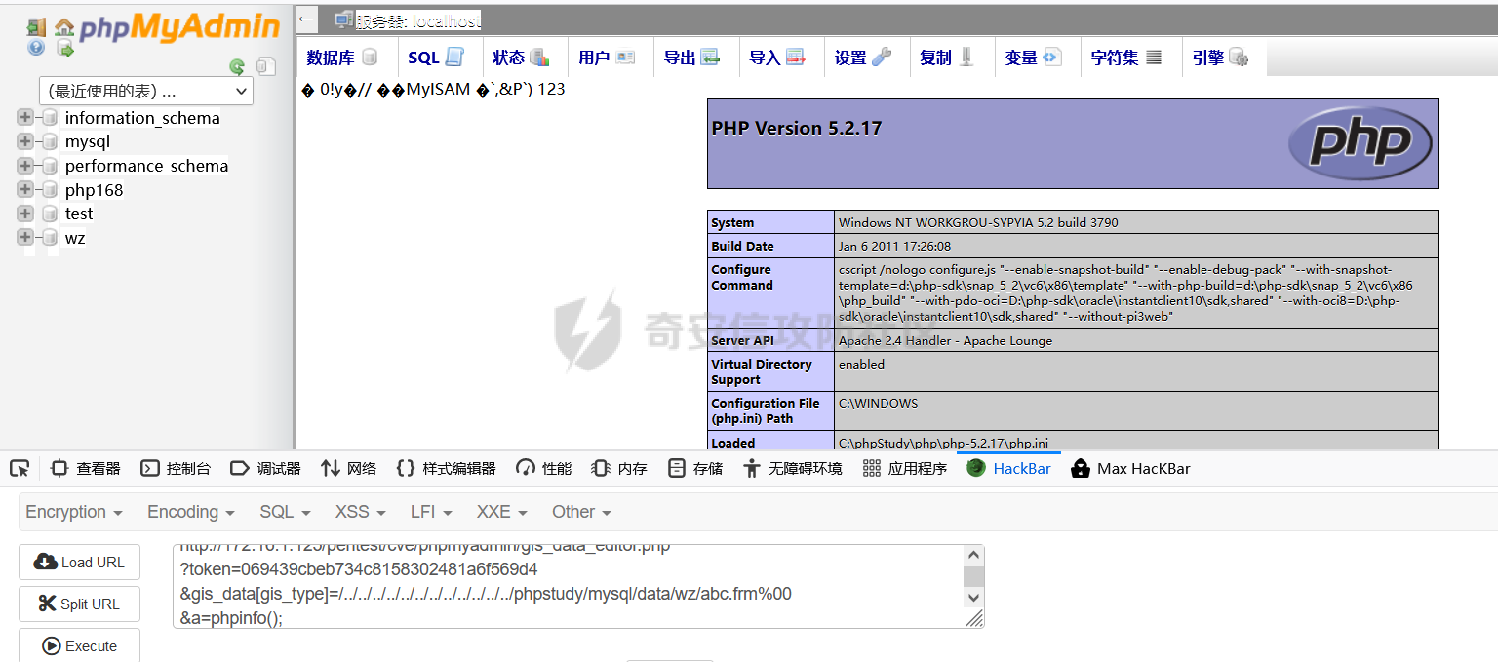Open the 引擎 (Engines) tab
Viewport: 1498px width, 662px height.
click(x=1220, y=58)
